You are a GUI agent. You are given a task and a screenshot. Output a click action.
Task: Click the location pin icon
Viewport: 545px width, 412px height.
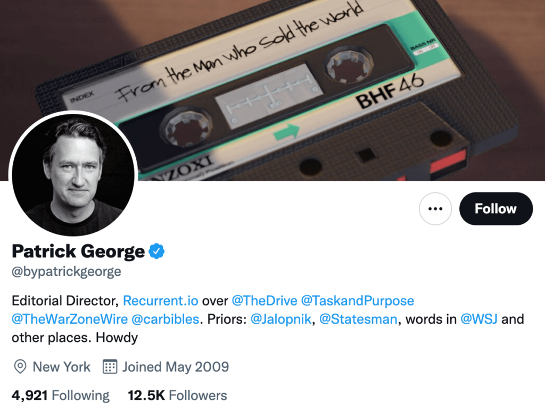click(x=20, y=367)
